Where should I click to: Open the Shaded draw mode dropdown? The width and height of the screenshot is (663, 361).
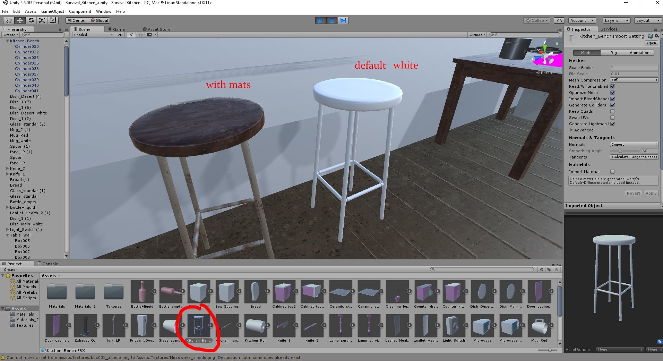92,35
